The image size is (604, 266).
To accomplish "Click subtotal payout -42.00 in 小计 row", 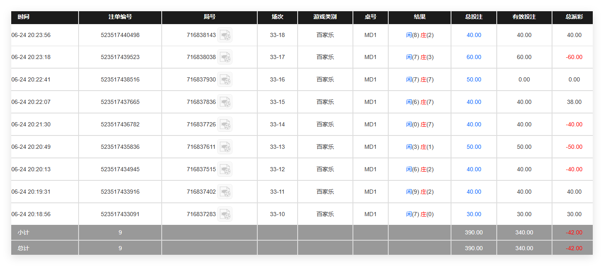I will coord(574,232).
